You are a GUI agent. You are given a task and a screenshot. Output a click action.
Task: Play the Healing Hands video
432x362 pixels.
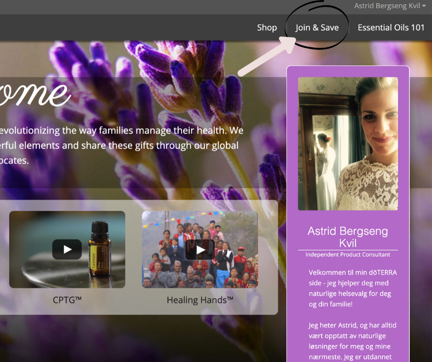(x=200, y=249)
